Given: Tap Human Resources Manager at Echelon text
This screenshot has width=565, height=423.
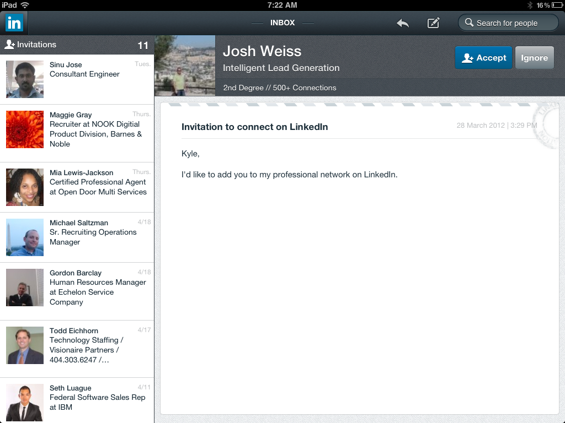Looking at the screenshot, I should [x=98, y=292].
